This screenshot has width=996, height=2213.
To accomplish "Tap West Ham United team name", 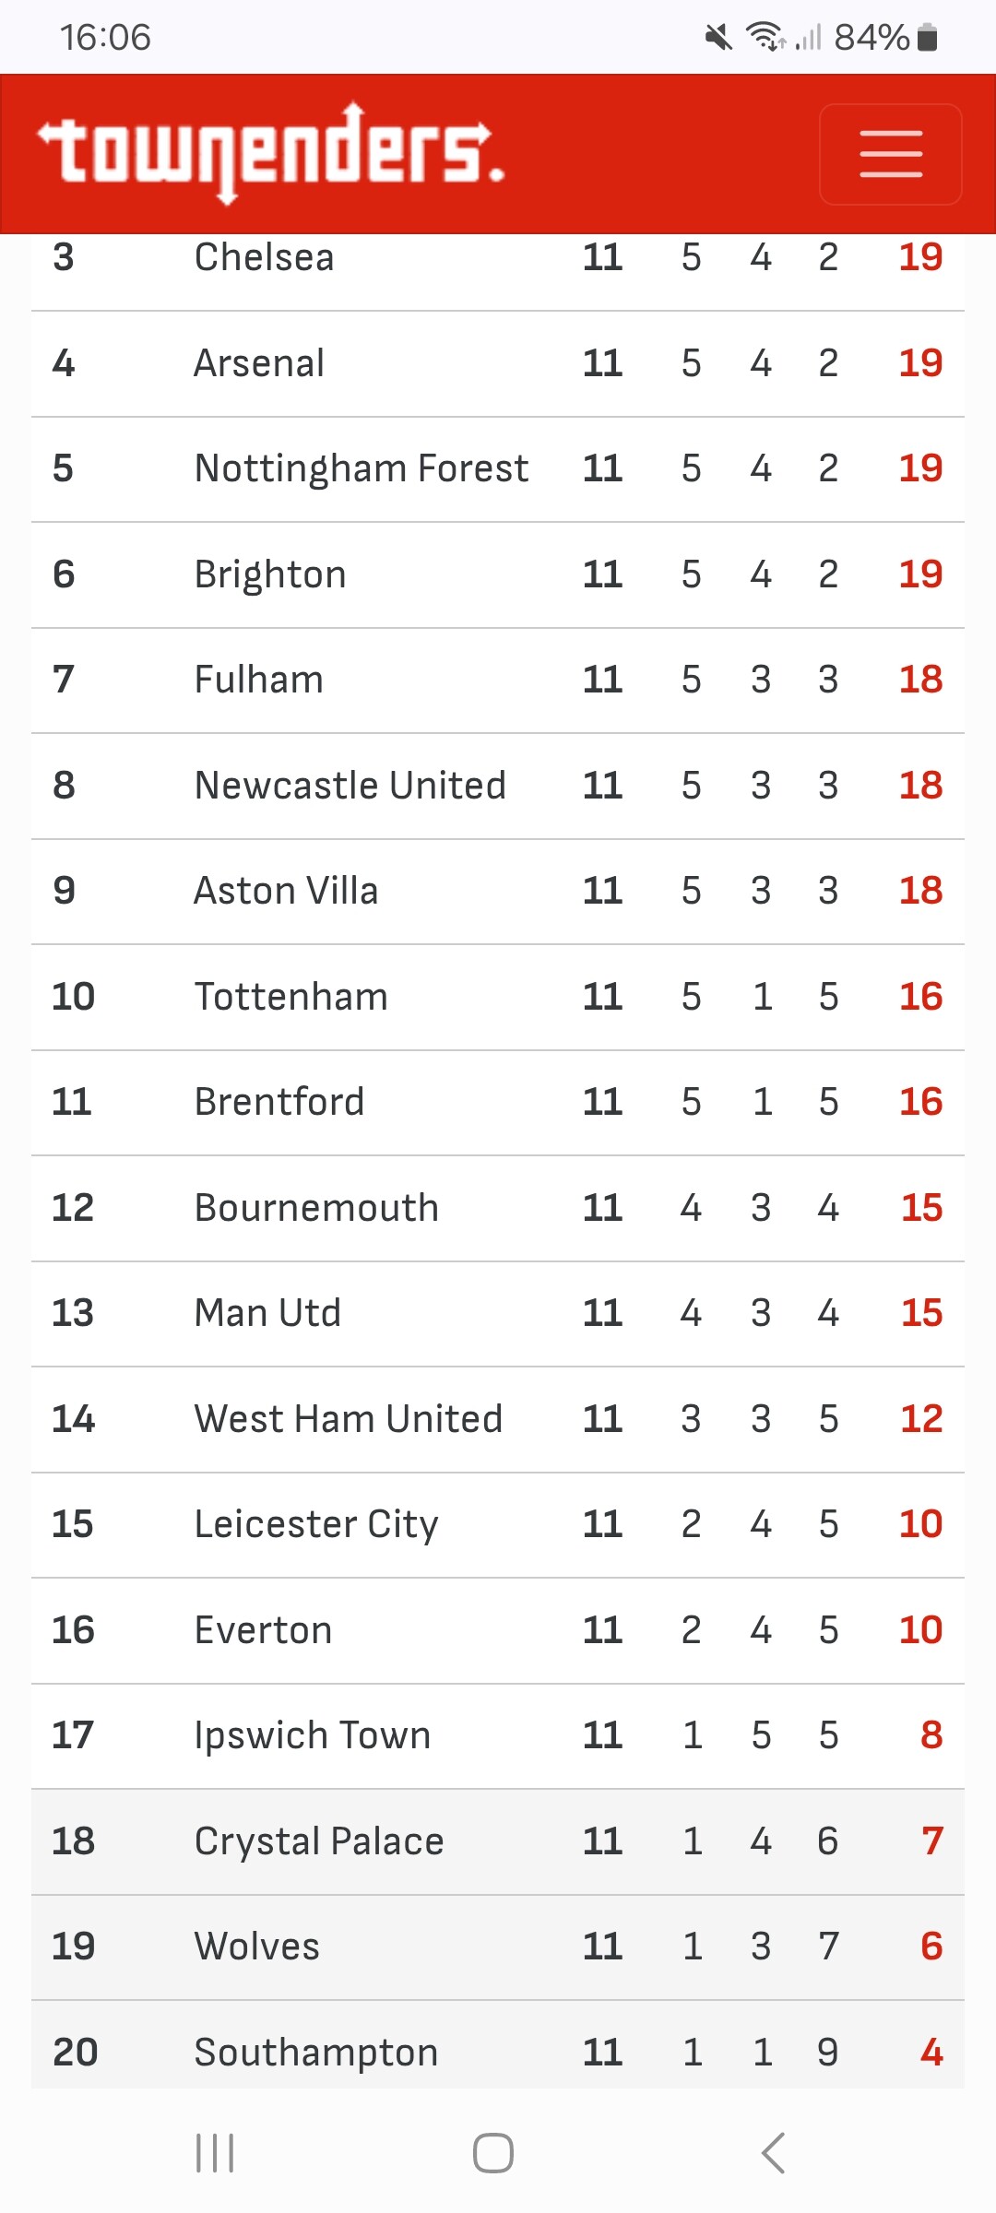I will [x=349, y=1419].
